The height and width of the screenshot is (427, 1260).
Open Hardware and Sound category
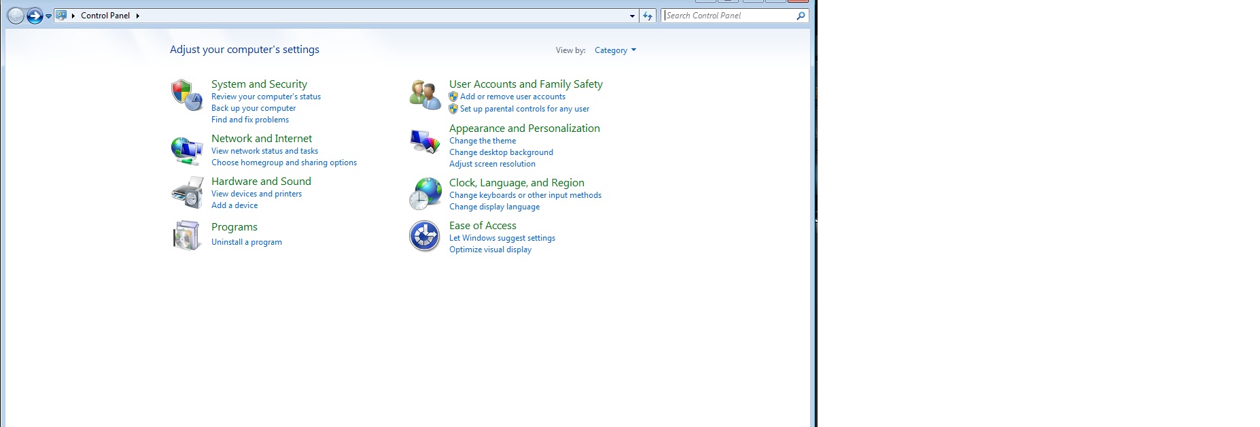click(261, 182)
